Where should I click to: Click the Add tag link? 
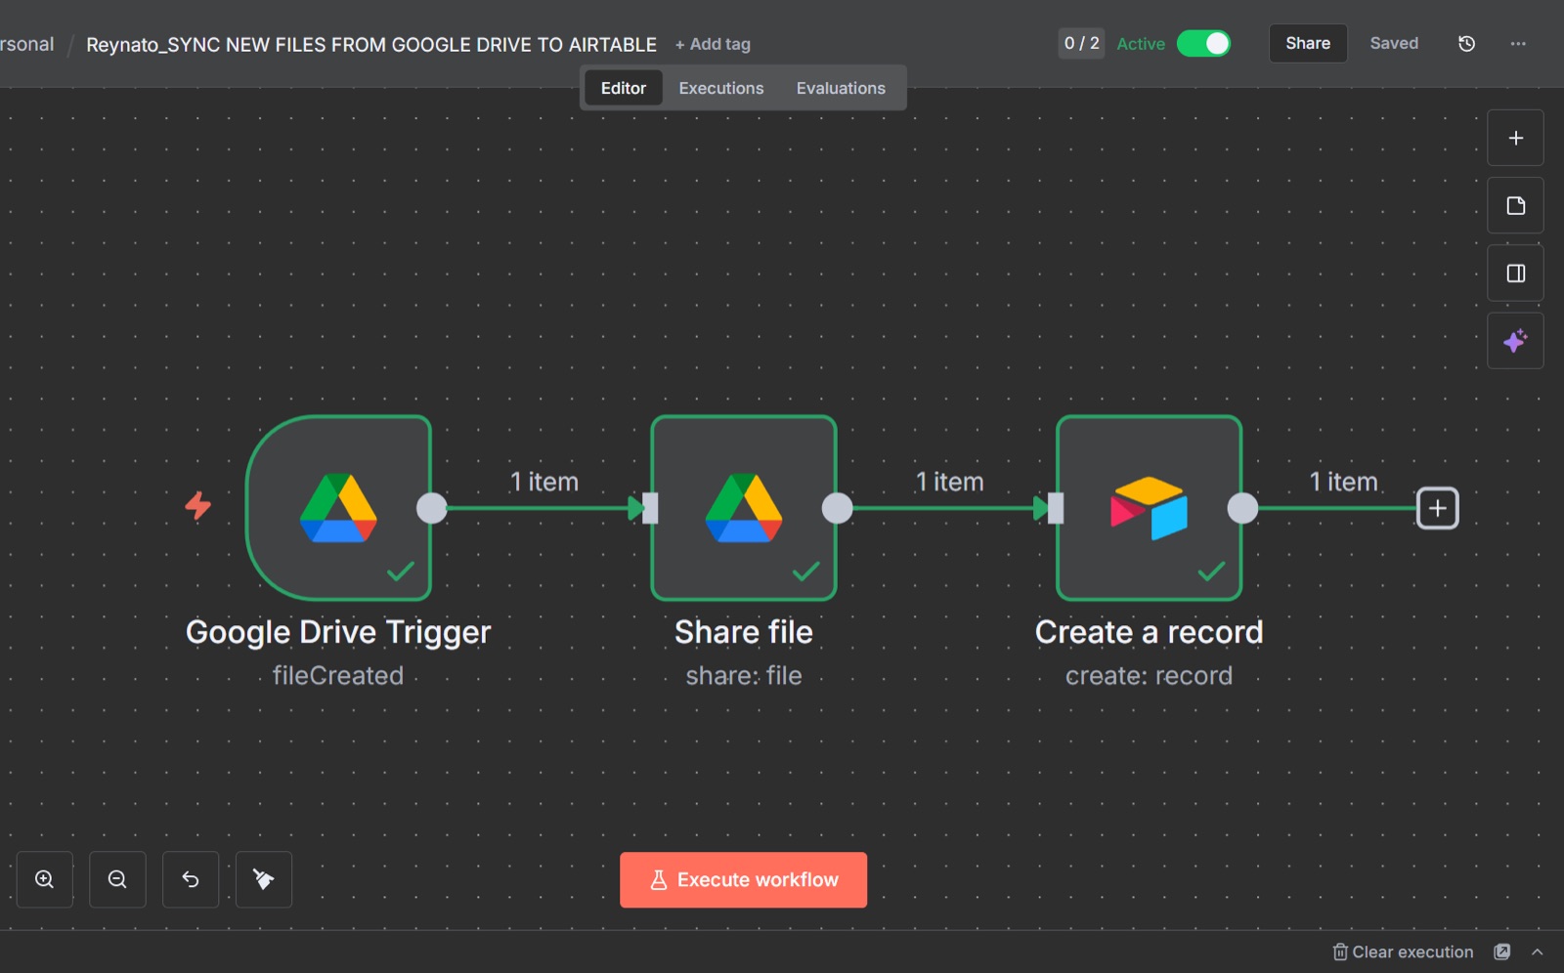point(713,44)
